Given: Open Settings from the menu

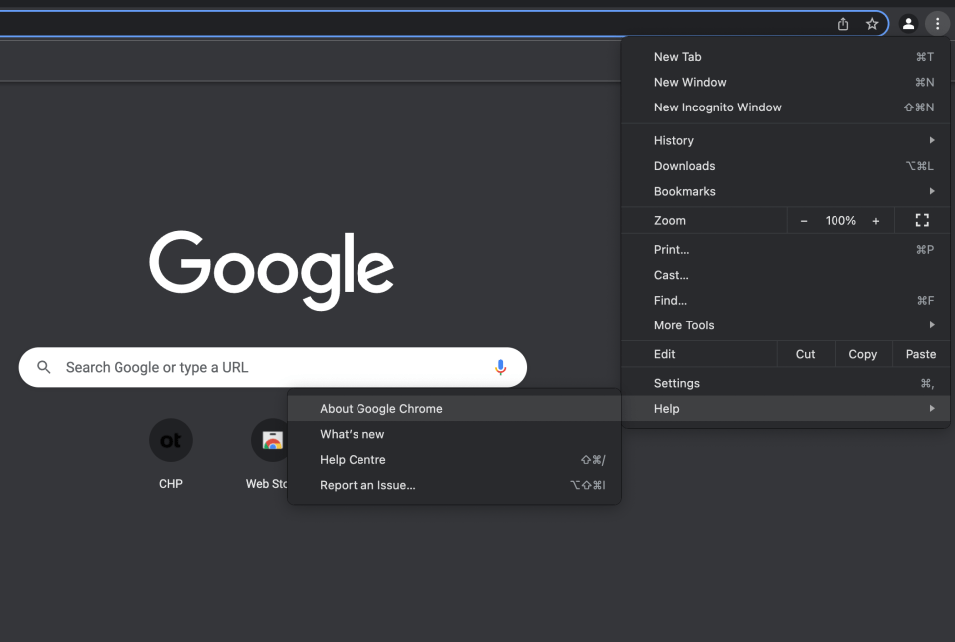Looking at the screenshot, I should 786,383.
